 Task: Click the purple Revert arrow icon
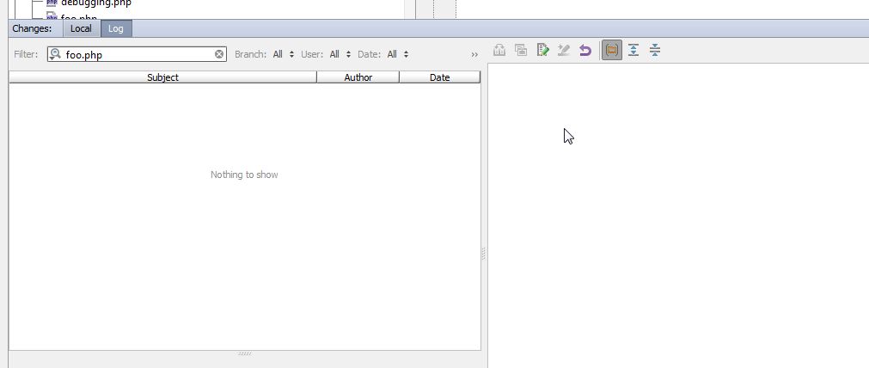pyautogui.click(x=585, y=51)
